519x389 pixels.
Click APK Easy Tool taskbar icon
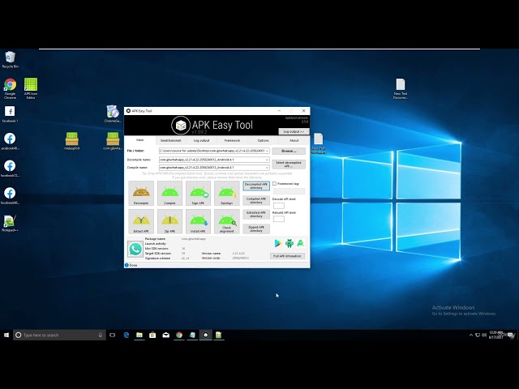pos(205,335)
